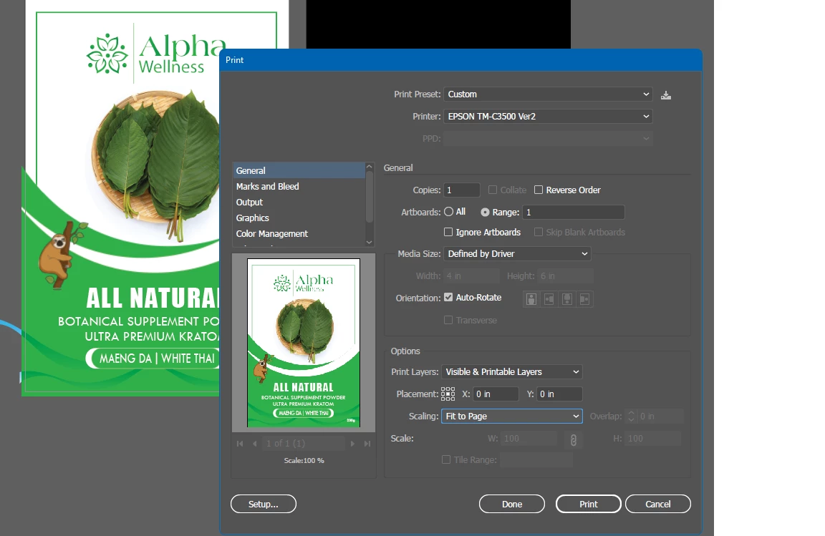Click the Done button
This screenshot has height=536, width=825.
pyautogui.click(x=512, y=504)
